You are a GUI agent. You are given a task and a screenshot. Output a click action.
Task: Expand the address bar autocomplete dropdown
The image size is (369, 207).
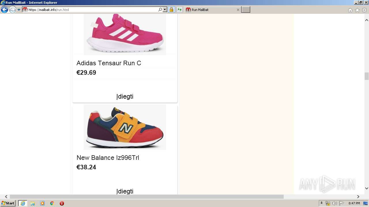coord(165,10)
